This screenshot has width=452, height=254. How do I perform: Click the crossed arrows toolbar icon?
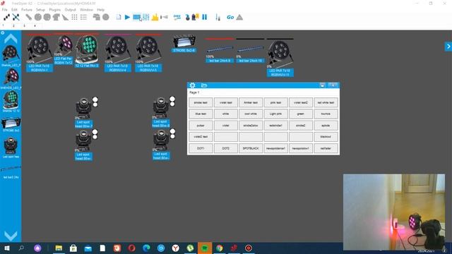point(16,17)
